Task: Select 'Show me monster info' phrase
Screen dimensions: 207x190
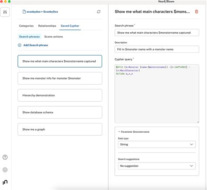Action: click(x=60, y=78)
